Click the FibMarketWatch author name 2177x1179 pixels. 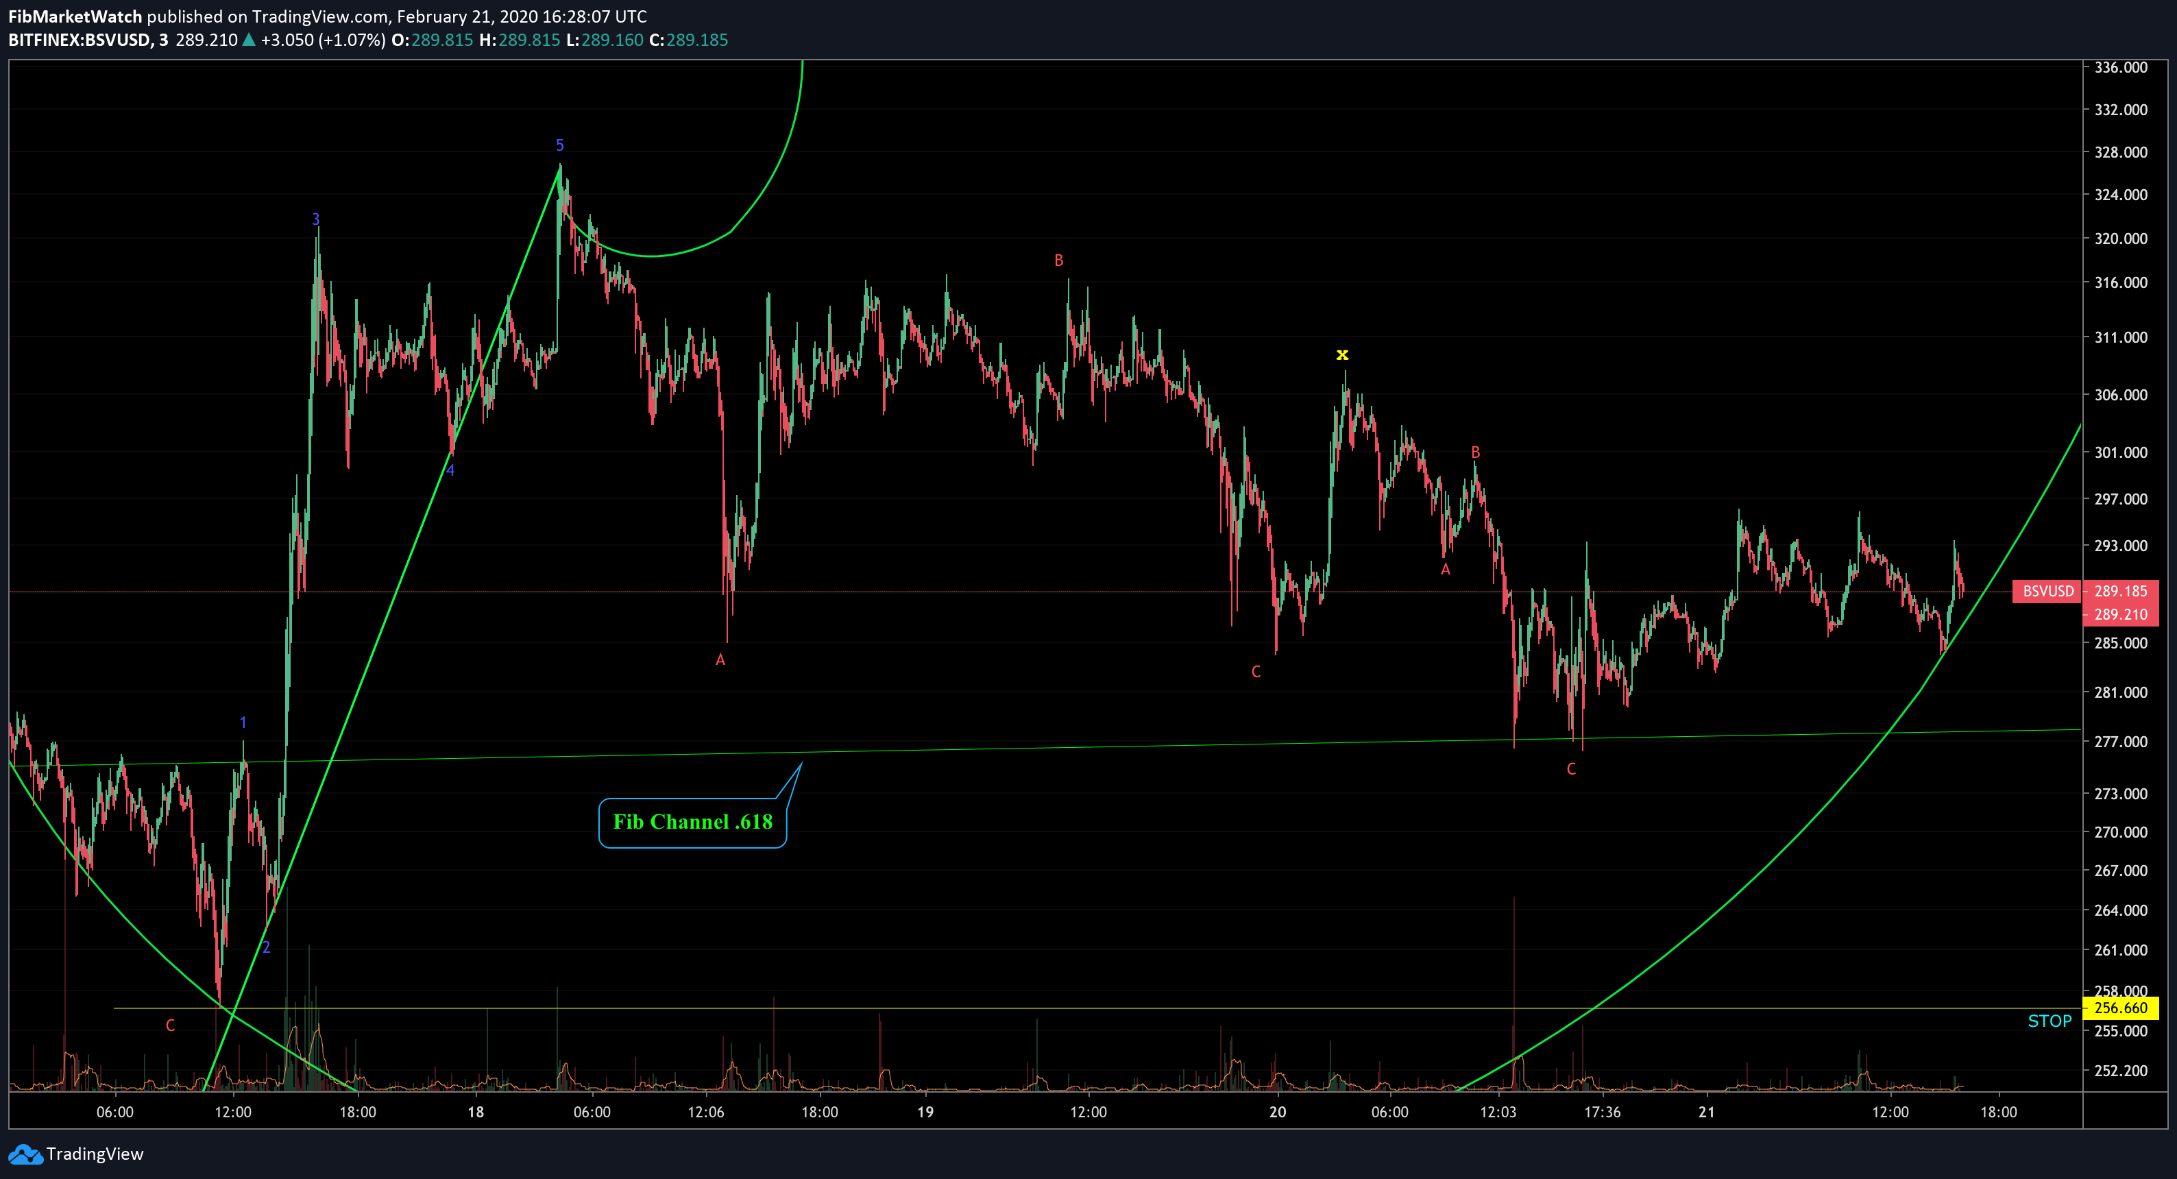click(x=75, y=16)
